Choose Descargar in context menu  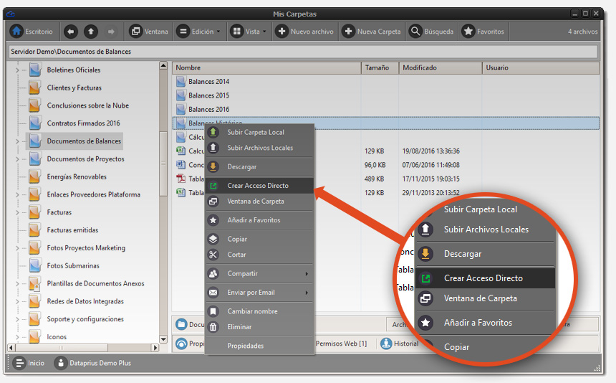259,166
